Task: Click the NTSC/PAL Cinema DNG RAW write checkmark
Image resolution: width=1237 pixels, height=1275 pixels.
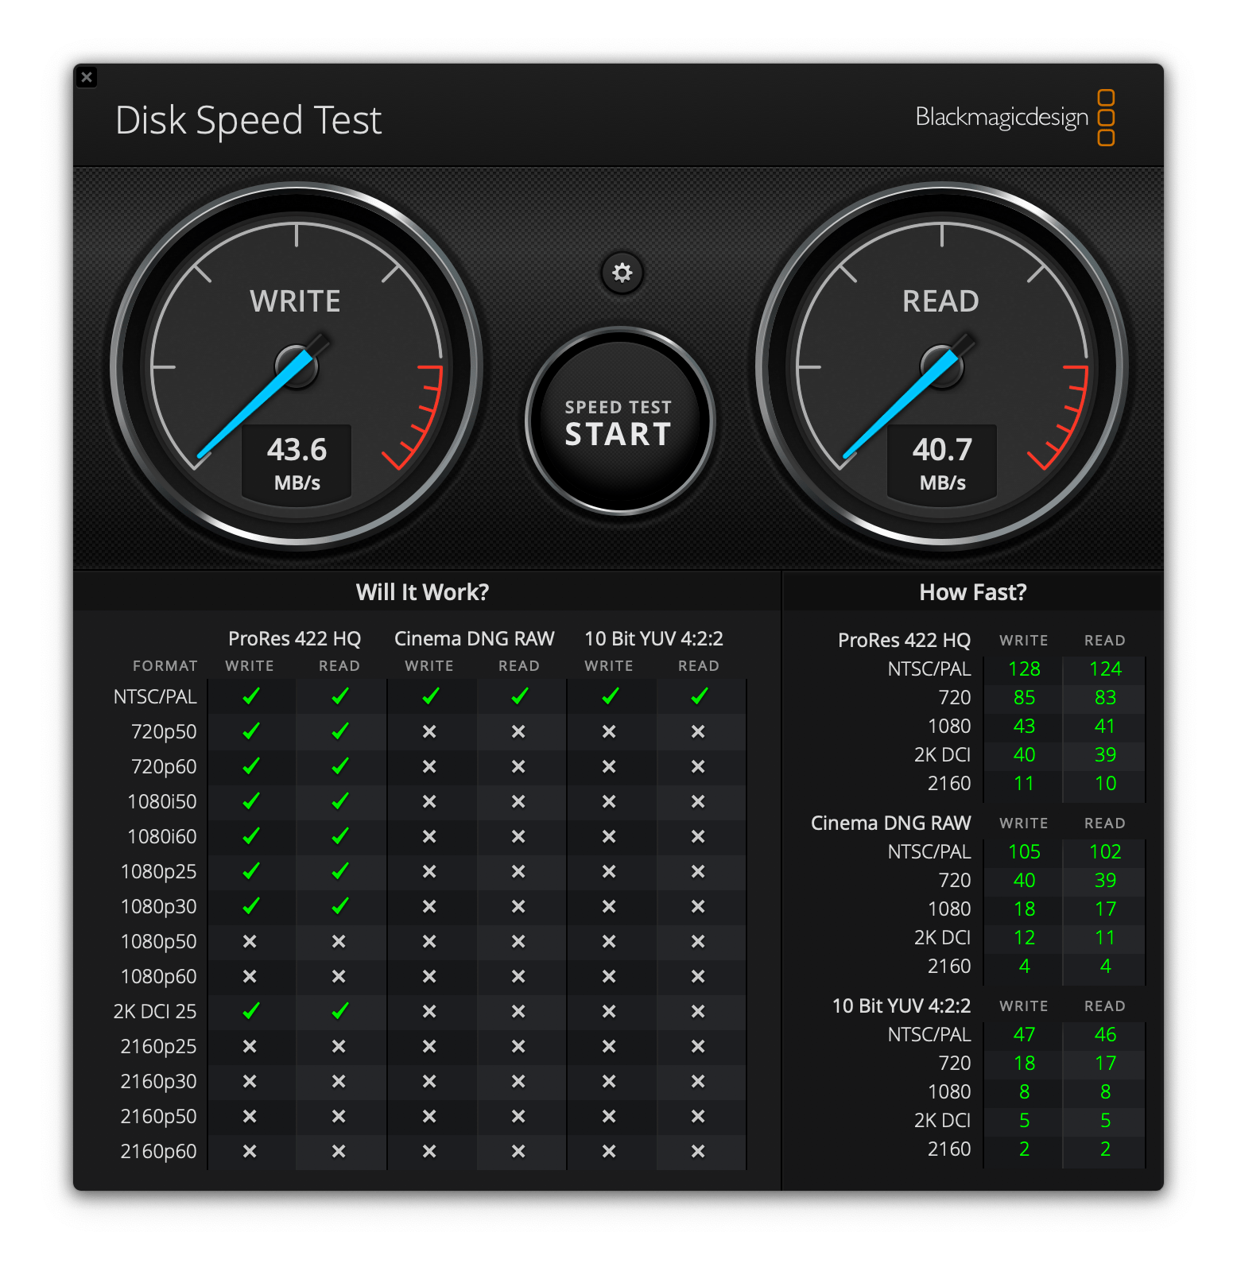Action: (x=430, y=696)
